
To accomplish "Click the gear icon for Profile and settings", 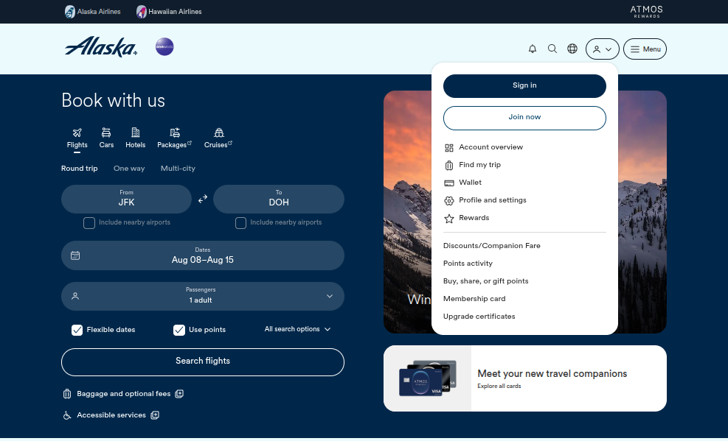I will click(x=449, y=200).
